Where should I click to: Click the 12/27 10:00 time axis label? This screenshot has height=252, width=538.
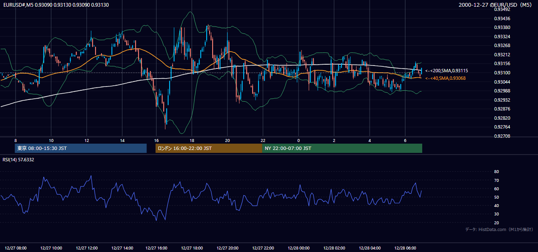[x=51, y=248]
